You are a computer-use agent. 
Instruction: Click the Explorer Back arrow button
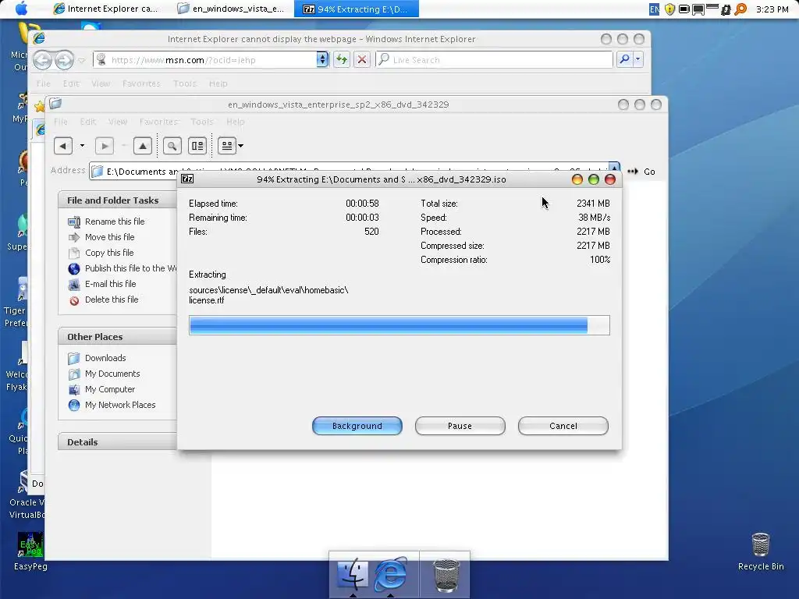tap(62, 146)
